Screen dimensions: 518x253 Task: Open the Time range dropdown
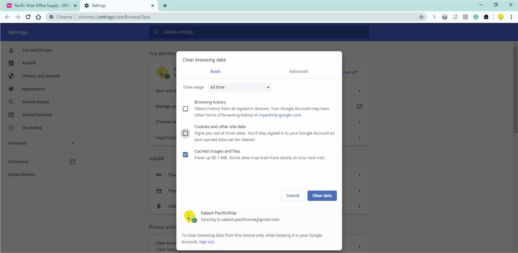(240, 87)
